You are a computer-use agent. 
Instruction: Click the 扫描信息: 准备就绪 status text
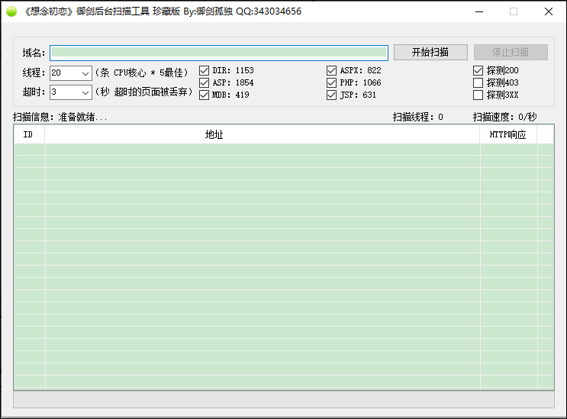(60, 117)
